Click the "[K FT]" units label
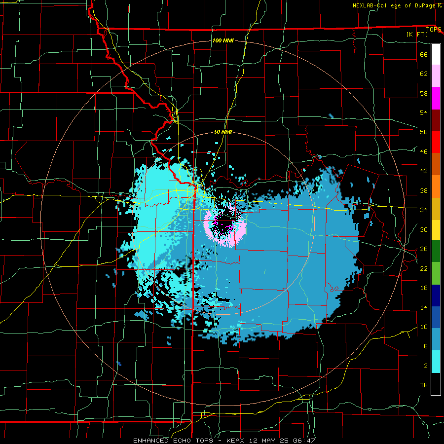This screenshot has width=444, height=444. click(x=417, y=35)
